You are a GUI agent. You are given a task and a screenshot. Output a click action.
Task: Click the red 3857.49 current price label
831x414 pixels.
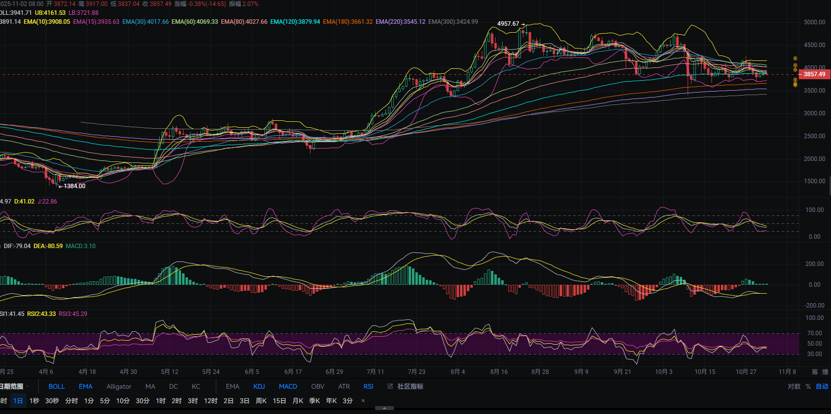[x=814, y=74]
